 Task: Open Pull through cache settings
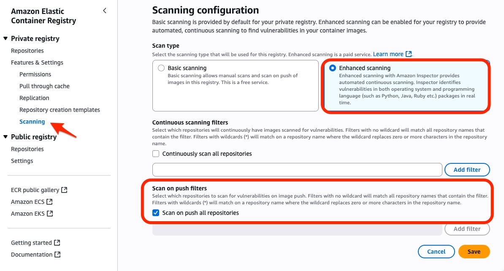[x=44, y=86]
